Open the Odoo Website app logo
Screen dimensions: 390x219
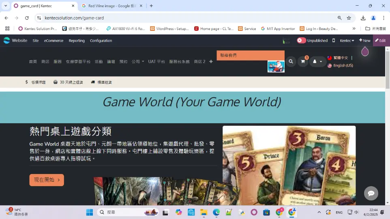[7, 40]
